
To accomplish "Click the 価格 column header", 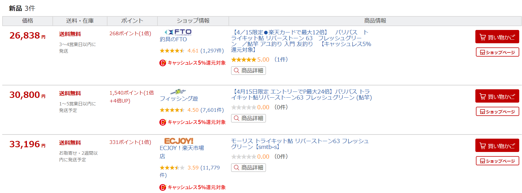I will (x=27, y=21).
